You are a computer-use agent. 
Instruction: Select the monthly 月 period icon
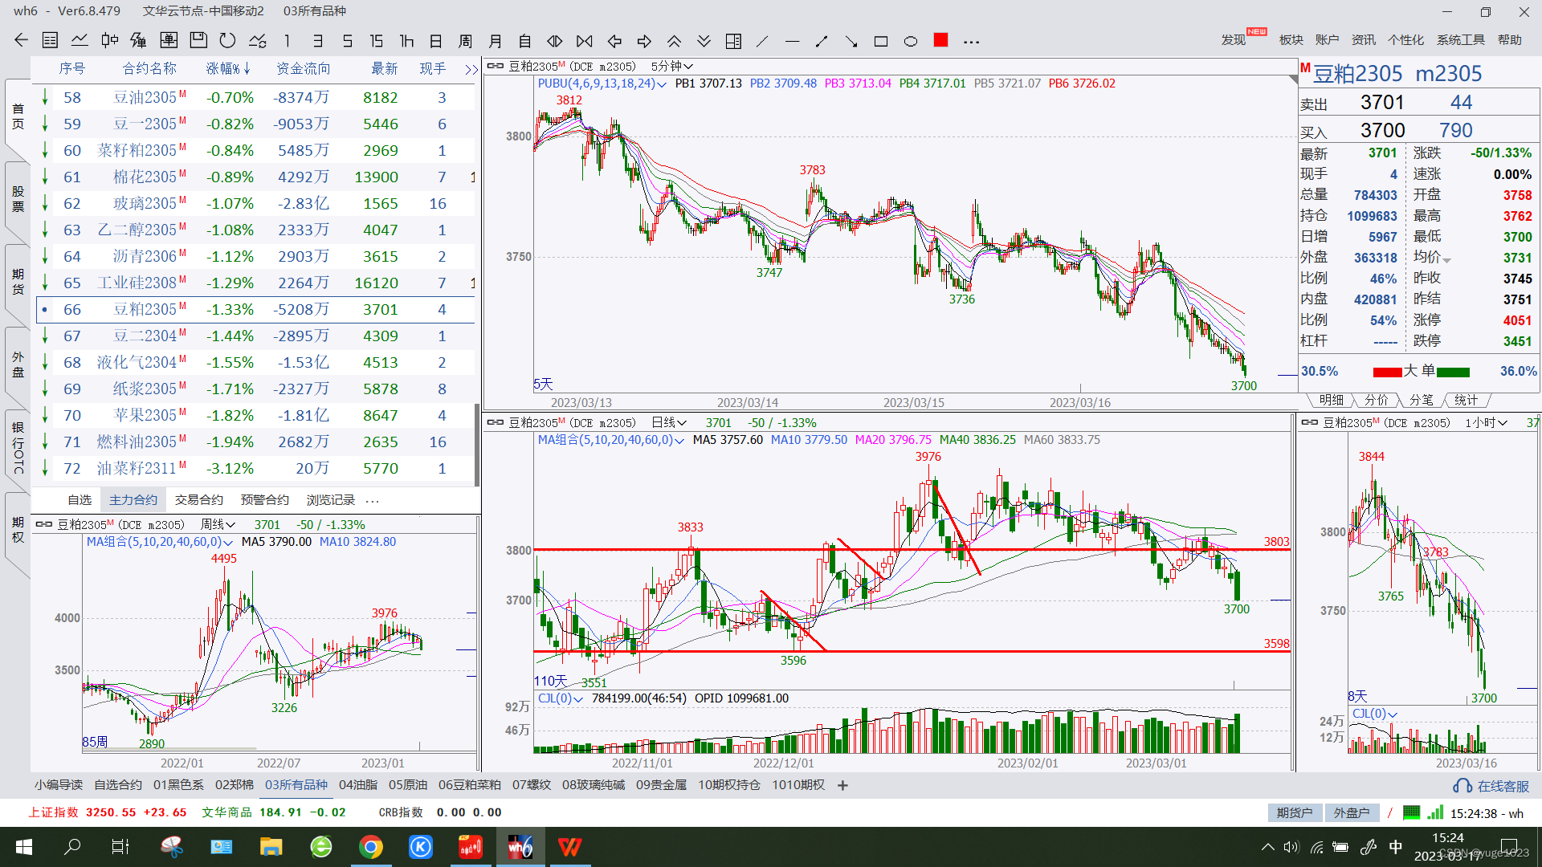[x=496, y=40]
